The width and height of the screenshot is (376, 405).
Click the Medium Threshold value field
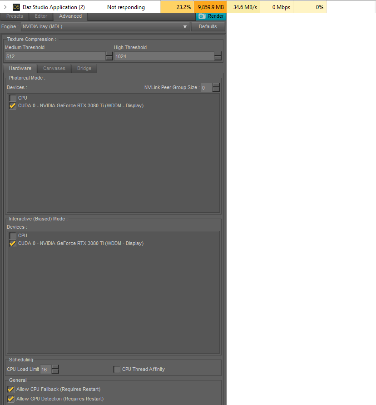[x=55, y=56]
